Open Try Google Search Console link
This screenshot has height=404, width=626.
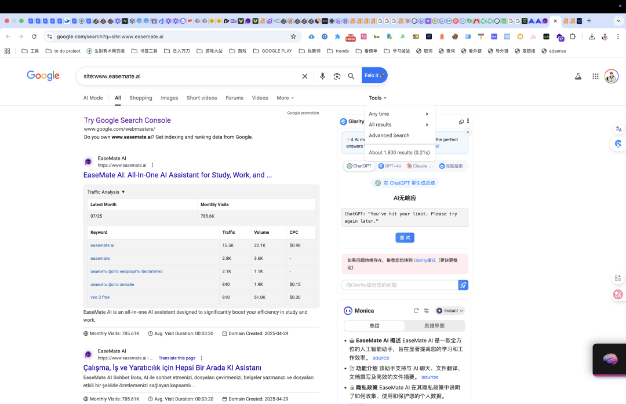coord(128,120)
